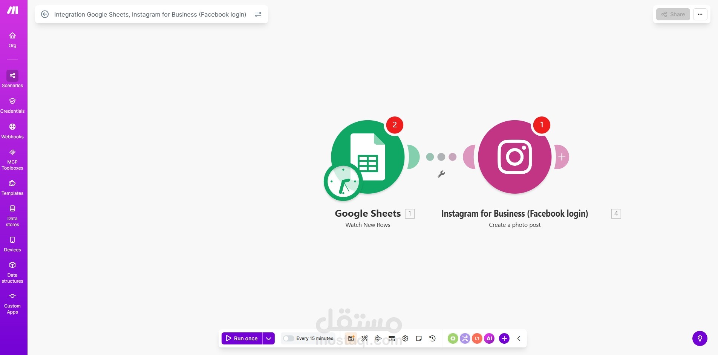This screenshot has width=718, height=355.
Task: Open Custom Apps in the sidebar
Action: coord(12,303)
